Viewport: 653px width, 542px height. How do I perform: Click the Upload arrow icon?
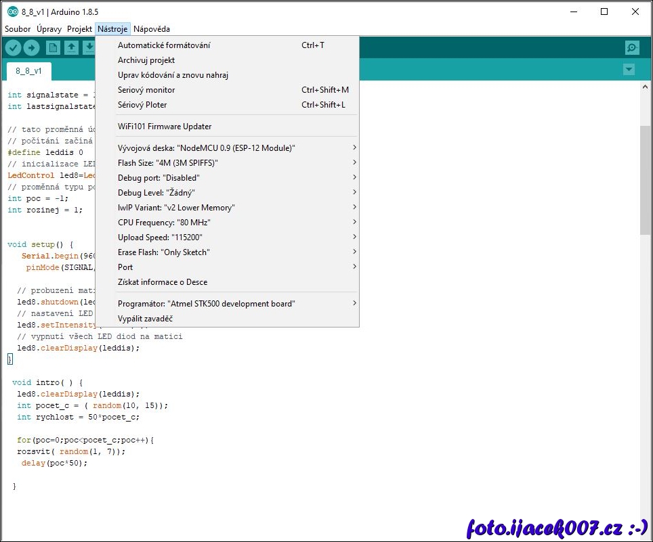[32, 47]
